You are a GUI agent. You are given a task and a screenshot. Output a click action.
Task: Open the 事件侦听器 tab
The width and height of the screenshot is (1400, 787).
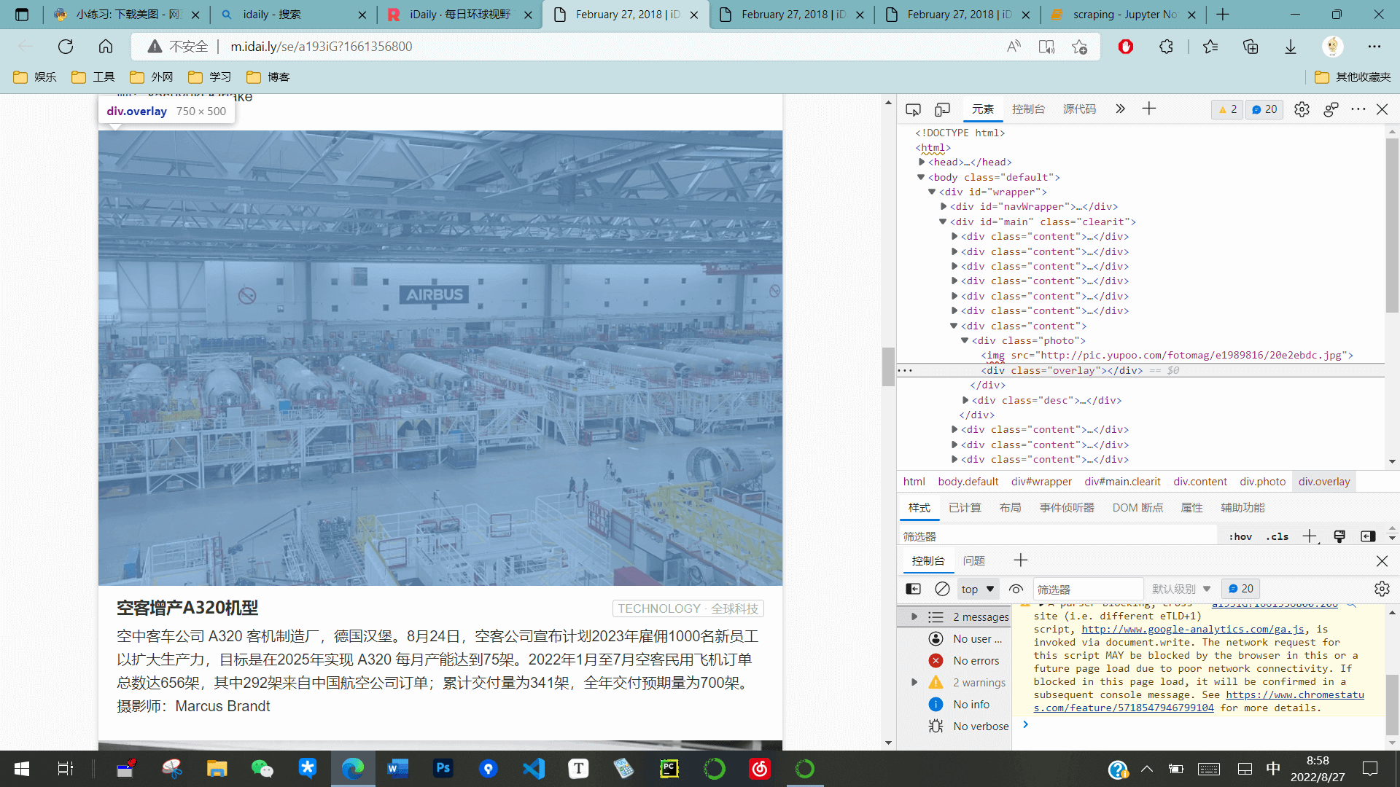(1067, 507)
